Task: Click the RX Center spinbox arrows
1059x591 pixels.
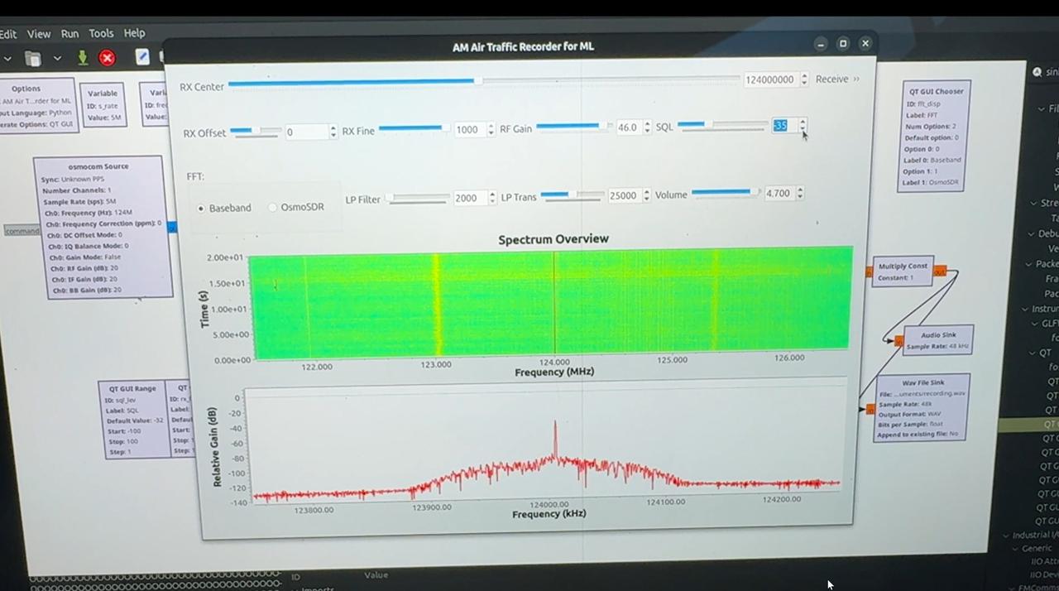Action: (803, 79)
